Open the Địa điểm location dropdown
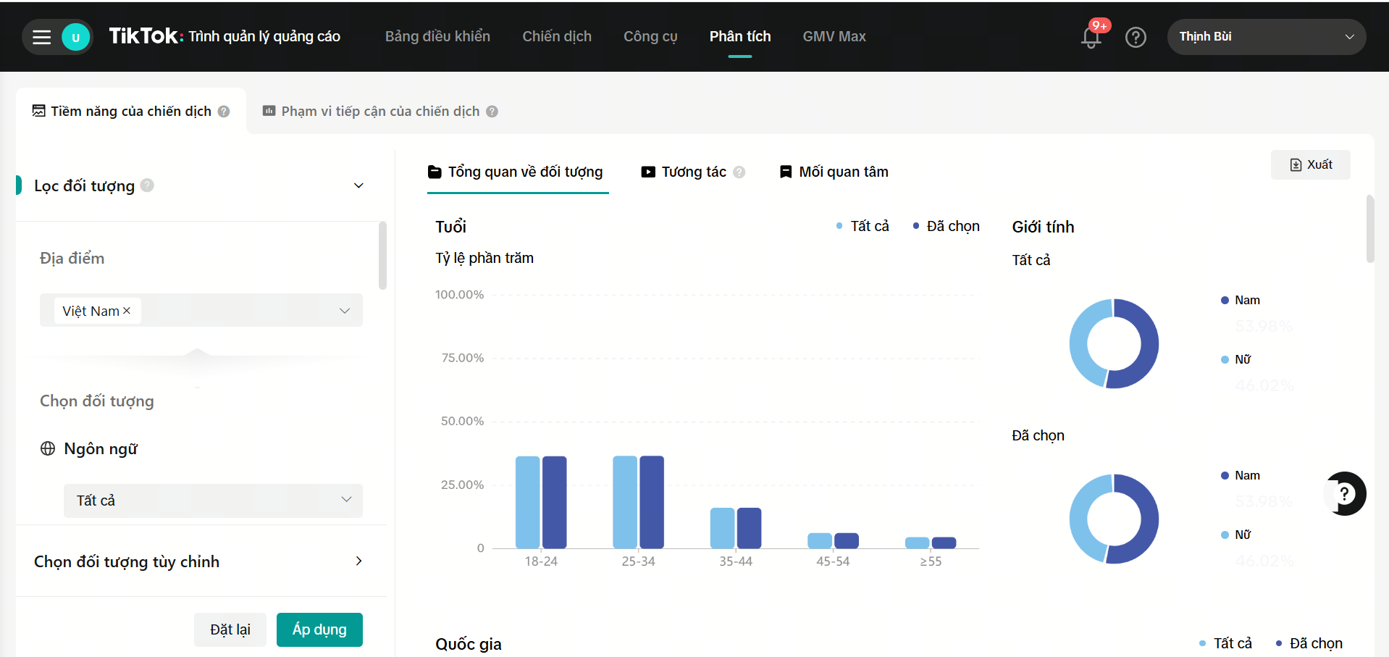The height and width of the screenshot is (657, 1389). (x=201, y=310)
